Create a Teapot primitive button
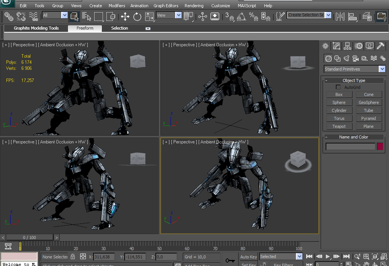Viewport: 389px width, 266px height. tap(339, 126)
